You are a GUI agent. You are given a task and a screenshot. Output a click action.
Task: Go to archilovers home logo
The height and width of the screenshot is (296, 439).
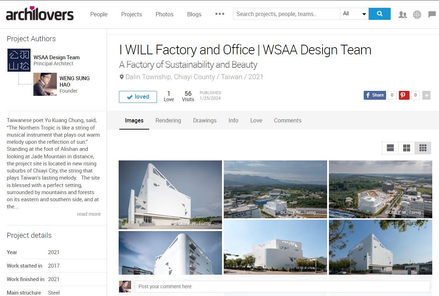pyautogui.click(x=40, y=14)
